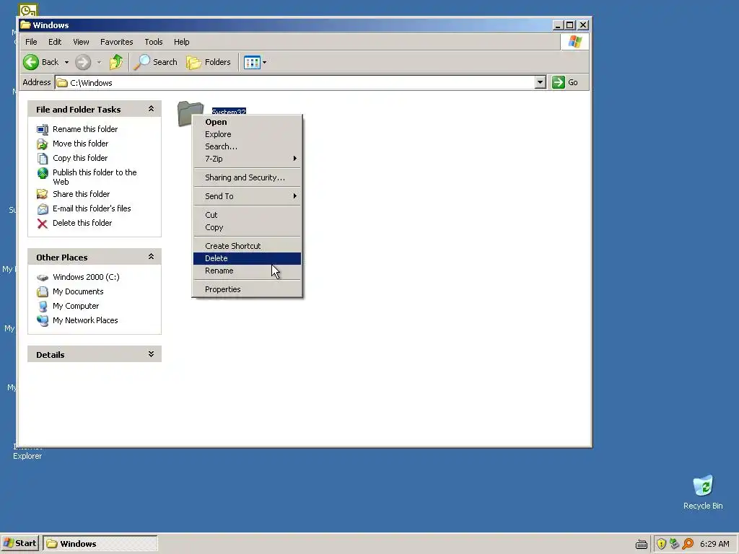The width and height of the screenshot is (739, 554).
Task: Open the File menu
Action: [31, 42]
